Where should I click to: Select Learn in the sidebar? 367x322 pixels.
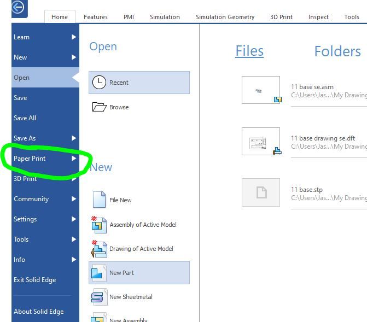pyautogui.click(x=45, y=37)
